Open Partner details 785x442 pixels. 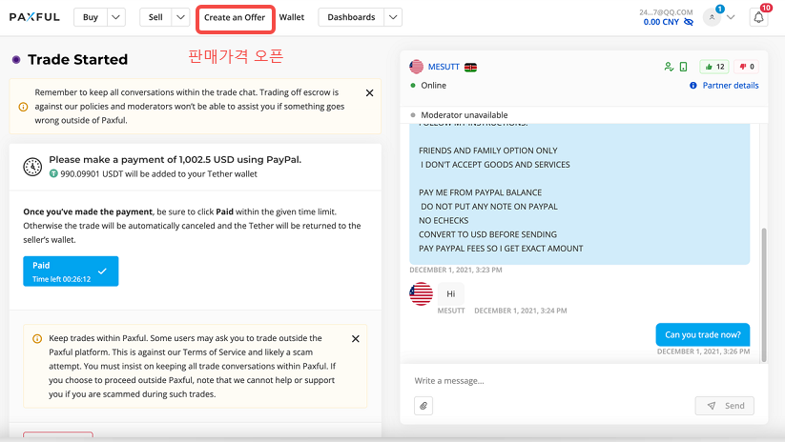731,86
